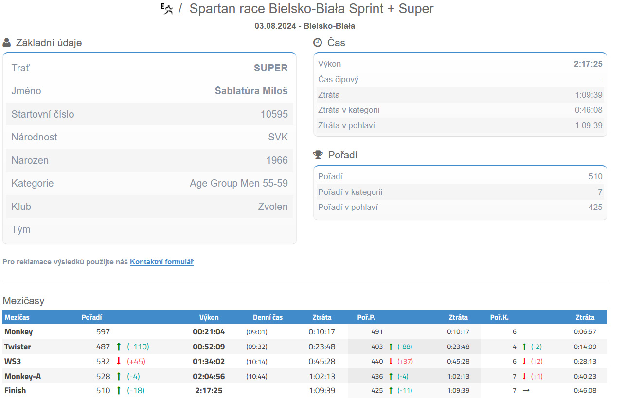Click the Výkon column header

pos(209,317)
